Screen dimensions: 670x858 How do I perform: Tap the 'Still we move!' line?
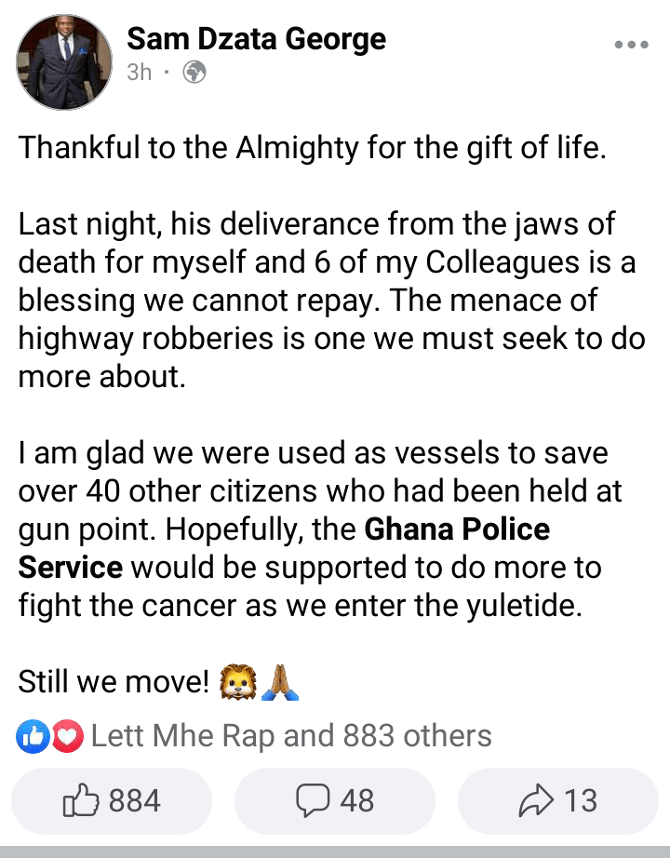click(x=114, y=682)
